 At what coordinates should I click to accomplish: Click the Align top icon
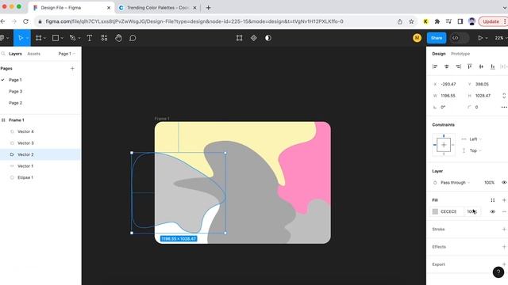(470, 66)
